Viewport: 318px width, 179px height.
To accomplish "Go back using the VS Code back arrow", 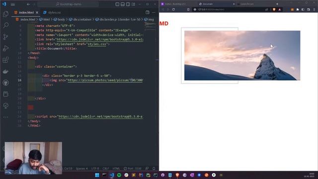I will [x=28, y=4].
